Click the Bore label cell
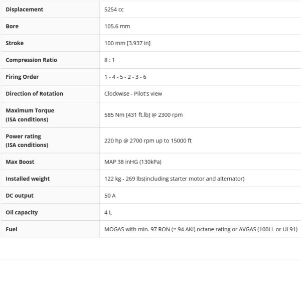Image resolution: width=301 pixels, height=301 pixels. [12, 26]
